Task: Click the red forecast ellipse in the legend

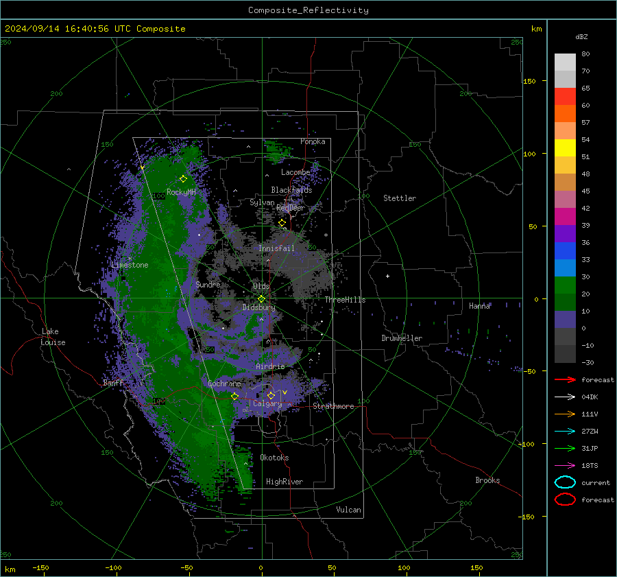Action: coord(565,499)
